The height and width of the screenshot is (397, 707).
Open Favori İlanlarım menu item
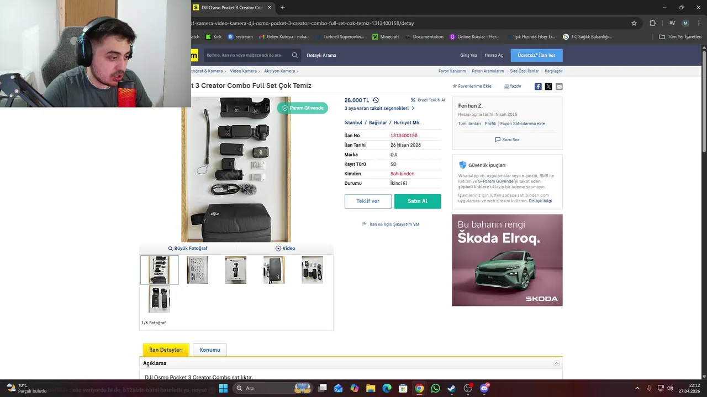coord(452,71)
